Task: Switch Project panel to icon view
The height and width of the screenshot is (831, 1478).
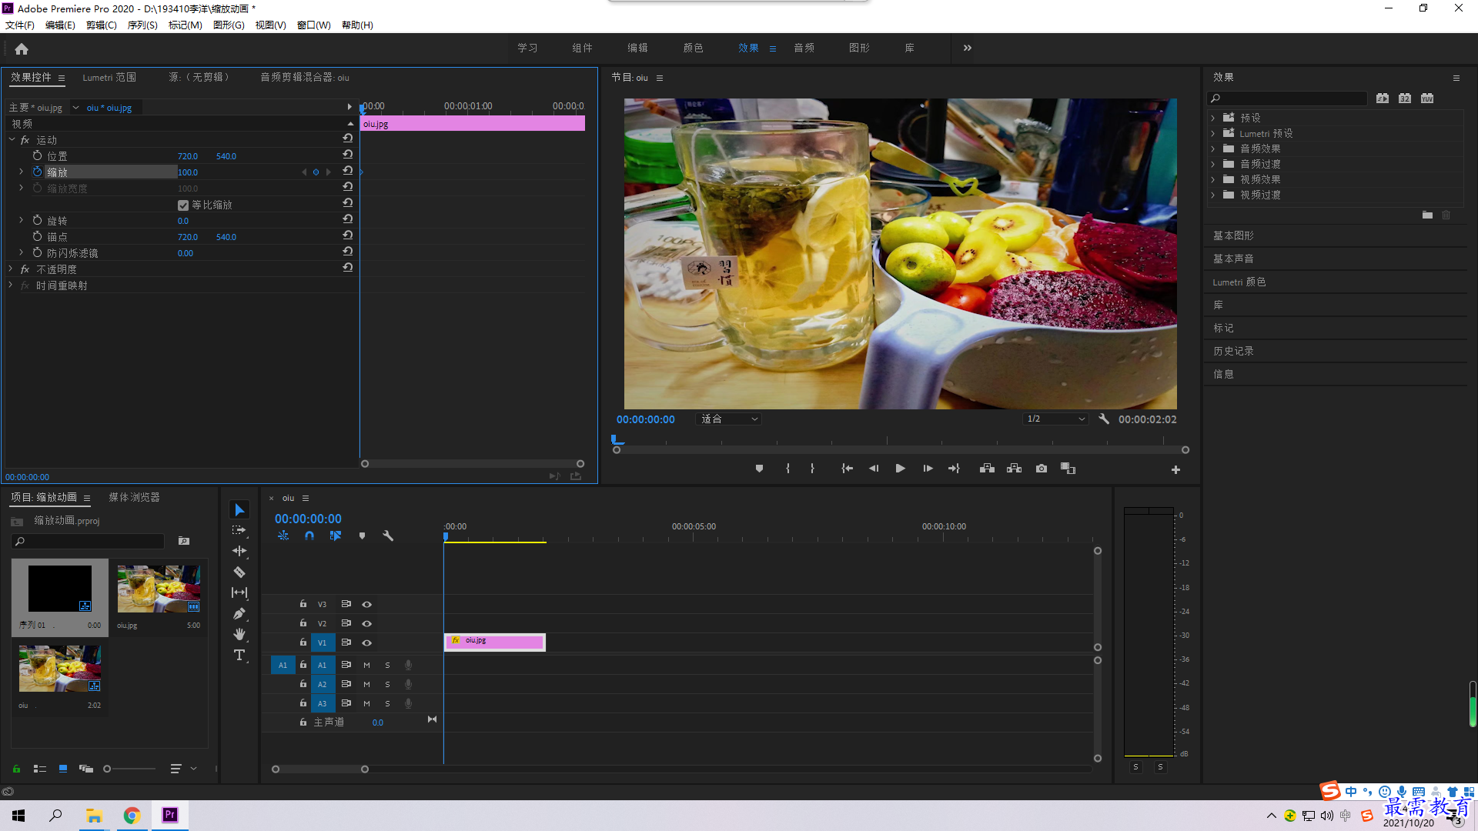Action: click(x=63, y=769)
